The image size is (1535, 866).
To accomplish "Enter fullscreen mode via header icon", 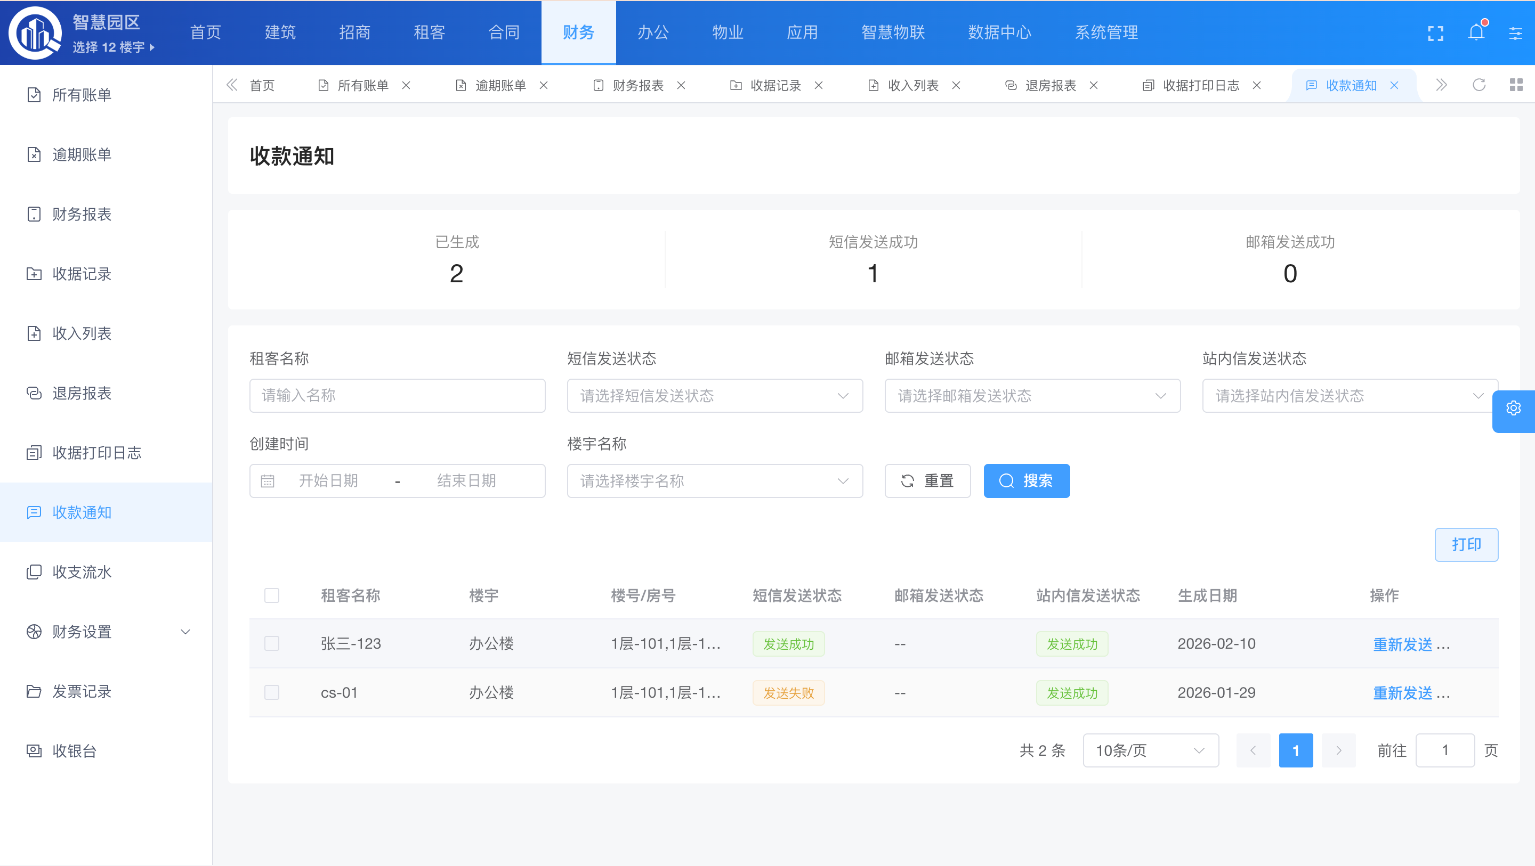I will [x=1435, y=34].
